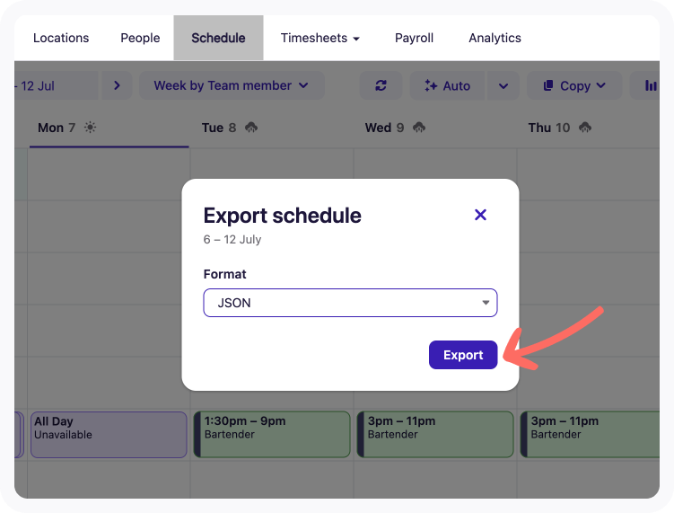Click the sun weather icon on Monday

(x=90, y=128)
